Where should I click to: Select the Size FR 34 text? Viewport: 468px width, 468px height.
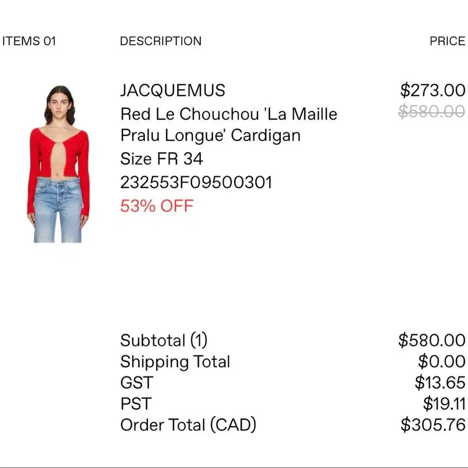[x=162, y=159]
